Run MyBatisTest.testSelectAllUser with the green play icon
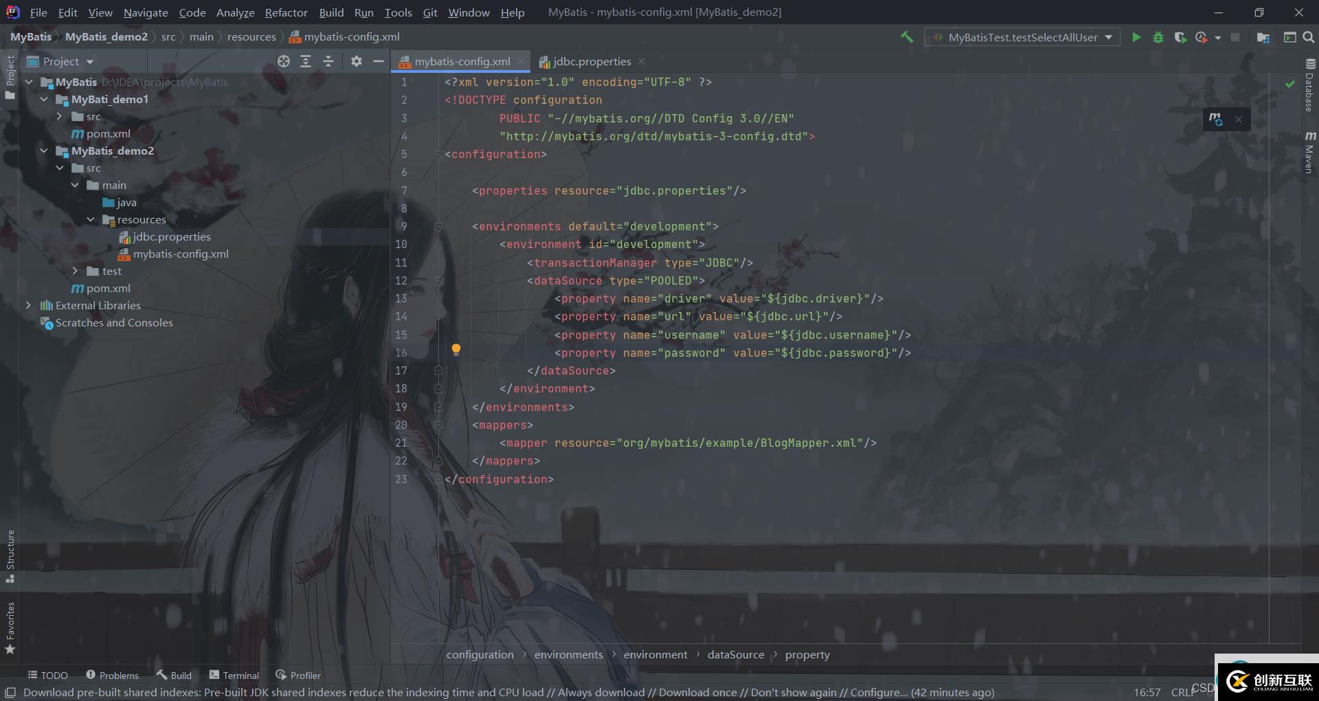1319x701 pixels. 1136,37
